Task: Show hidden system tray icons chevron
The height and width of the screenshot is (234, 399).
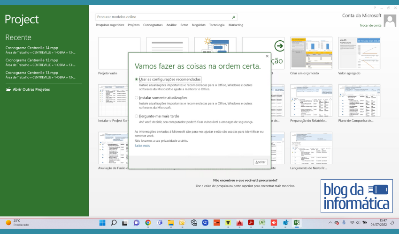Action: pos(330,223)
